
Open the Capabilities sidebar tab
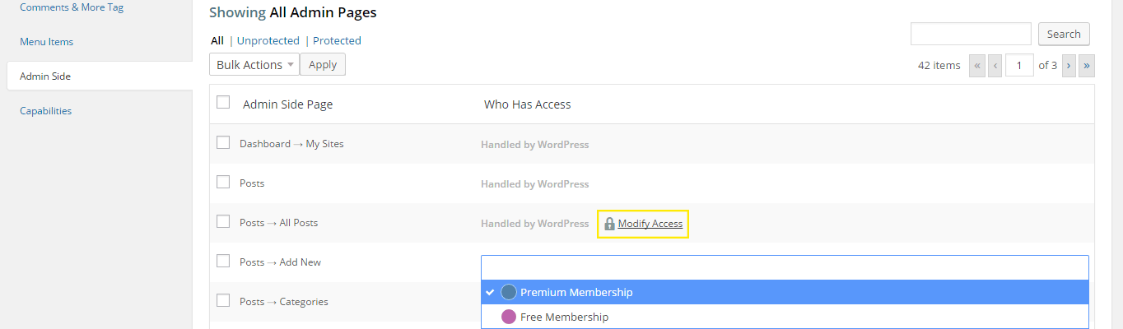click(x=46, y=111)
